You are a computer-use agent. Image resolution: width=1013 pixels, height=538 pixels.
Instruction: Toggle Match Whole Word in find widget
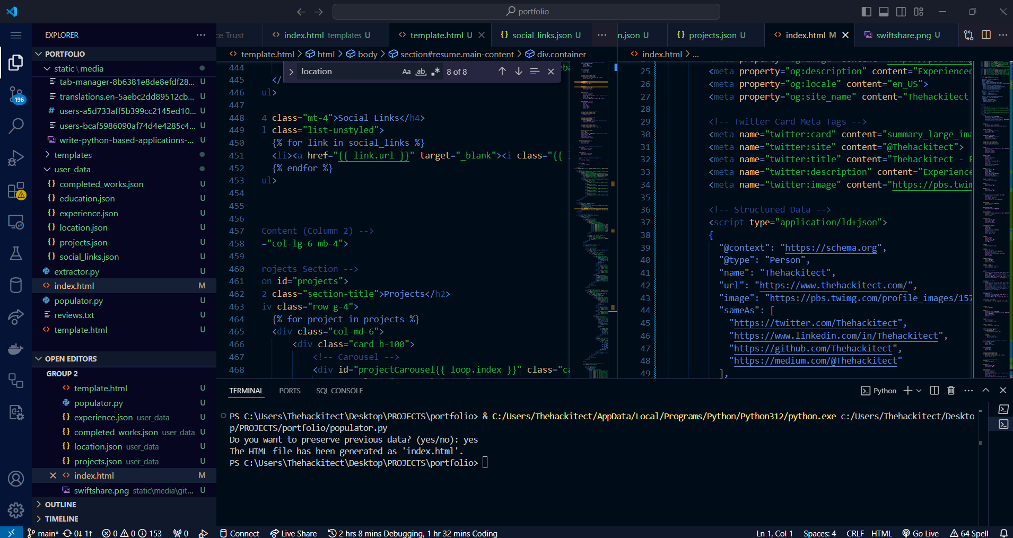click(421, 72)
